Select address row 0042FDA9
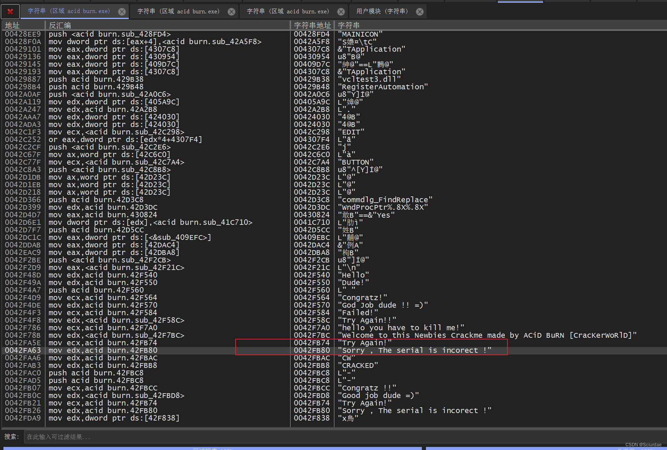 tap(23, 418)
